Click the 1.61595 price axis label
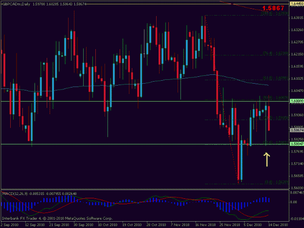Viewport: 304px width, 228px height. point(297,67)
